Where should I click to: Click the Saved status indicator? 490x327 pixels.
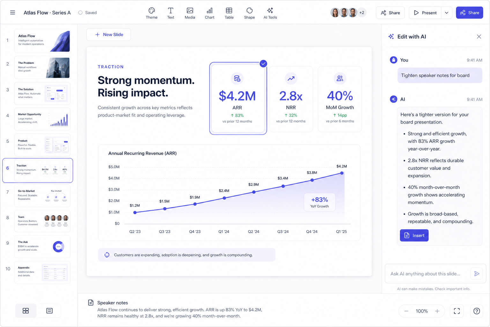coord(87,13)
